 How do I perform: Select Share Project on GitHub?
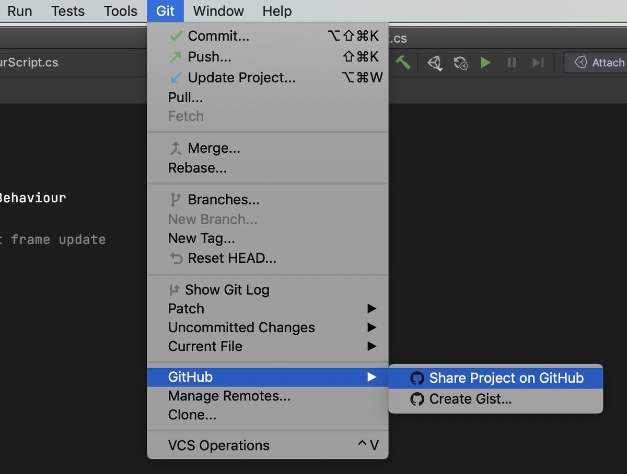pyautogui.click(x=506, y=378)
